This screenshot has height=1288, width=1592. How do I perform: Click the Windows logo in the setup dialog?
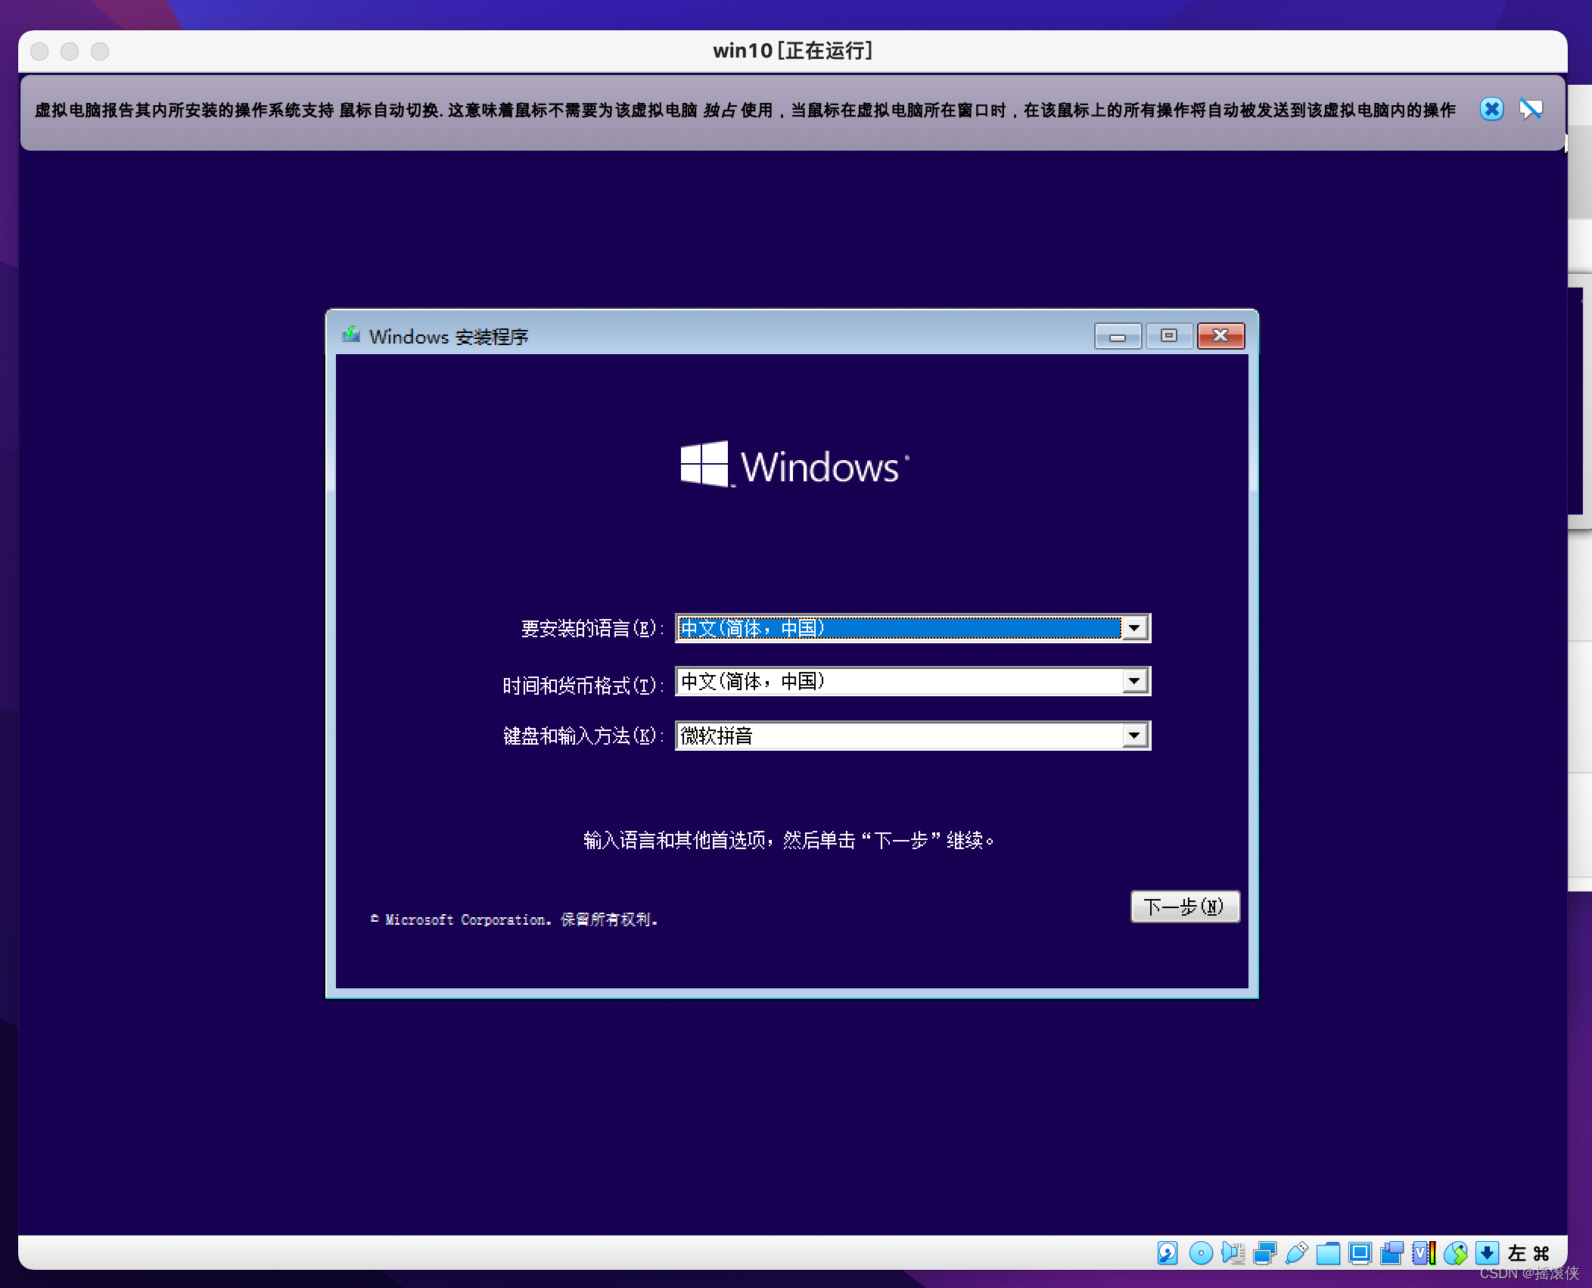pyautogui.click(x=794, y=464)
